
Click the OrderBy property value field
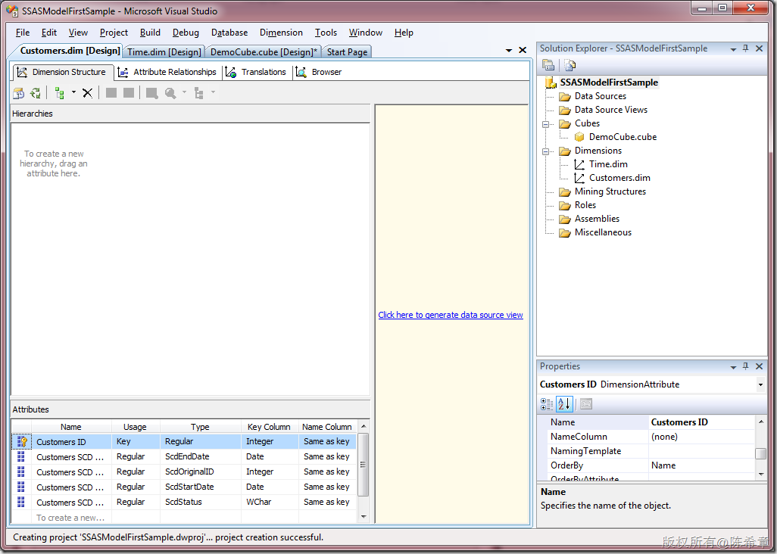pos(701,465)
